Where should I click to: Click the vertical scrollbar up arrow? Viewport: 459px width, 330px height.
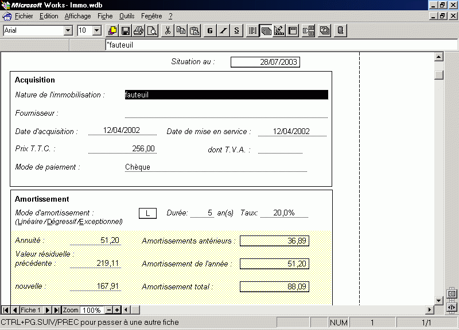438,57
